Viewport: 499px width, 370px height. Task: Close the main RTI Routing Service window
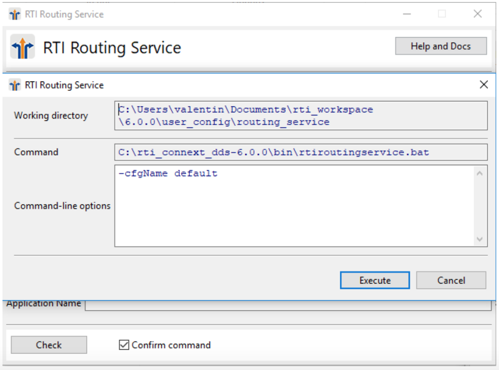pyautogui.click(x=477, y=14)
